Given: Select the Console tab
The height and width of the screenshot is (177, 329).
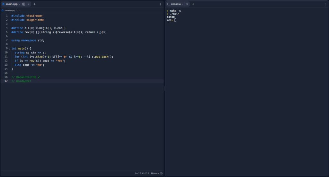Looking at the screenshot, I should coord(175,4).
